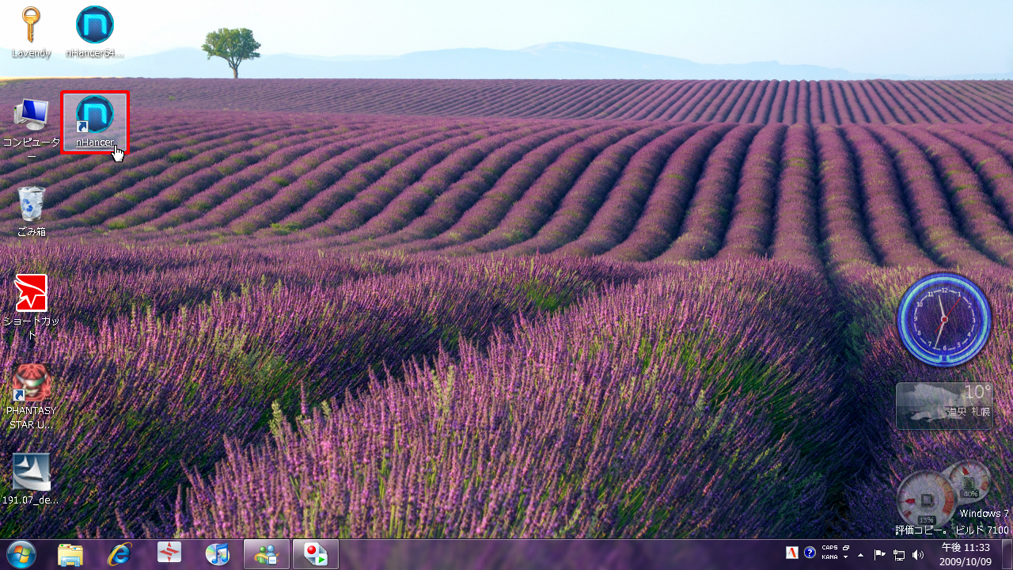Select the ごみ箱 recycle bin icon
The width and height of the screenshot is (1013, 570).
(x=32, y=211)
